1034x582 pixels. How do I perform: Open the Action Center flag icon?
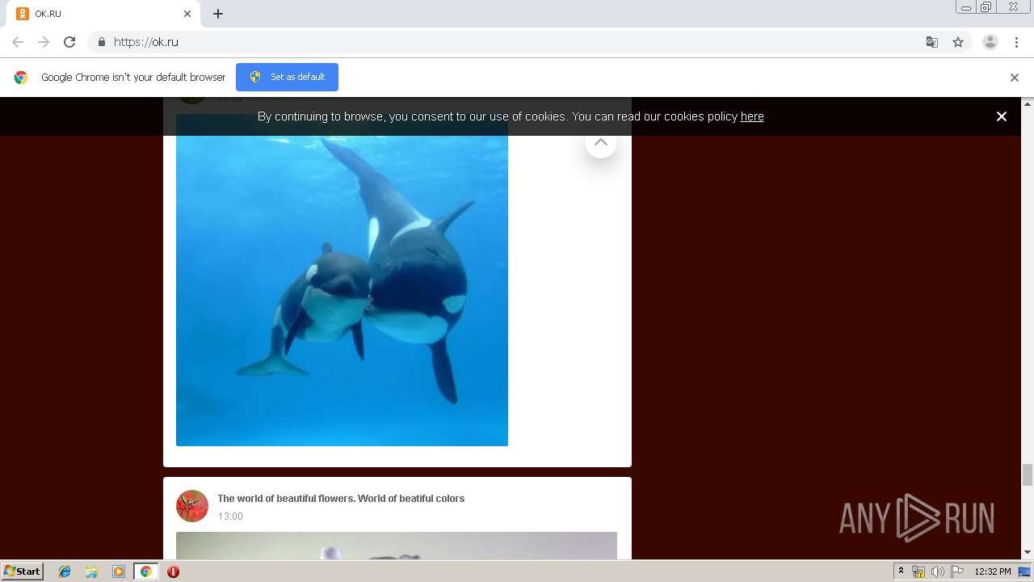(x=957, y=571)
